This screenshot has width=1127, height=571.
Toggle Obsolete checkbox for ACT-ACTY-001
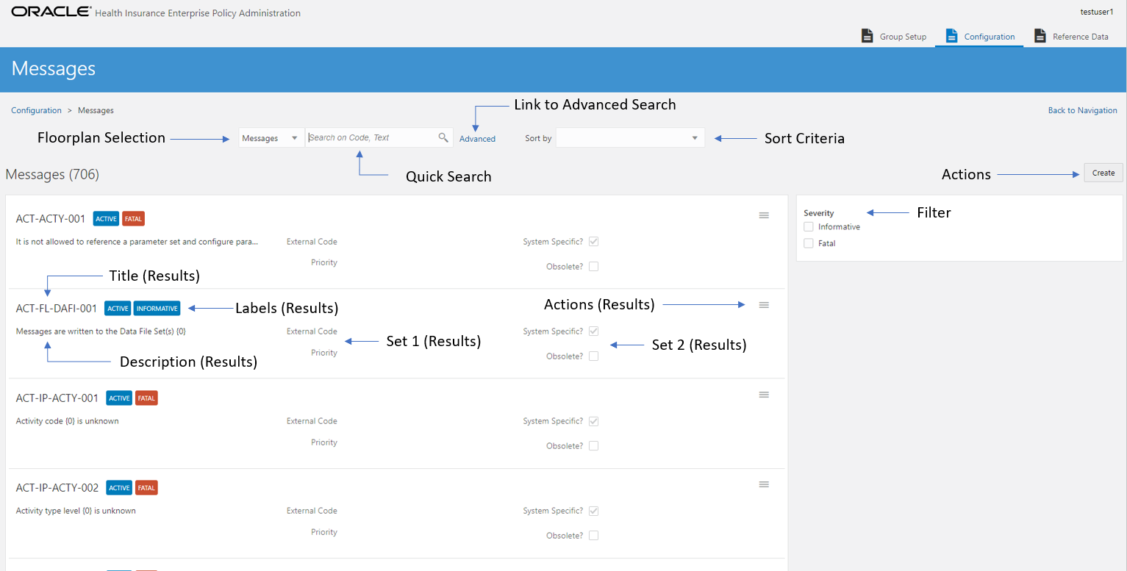click(x=594, y=267)
